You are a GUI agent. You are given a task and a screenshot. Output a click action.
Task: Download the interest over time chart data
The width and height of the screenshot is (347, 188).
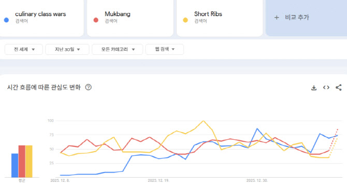click(314, 88)
